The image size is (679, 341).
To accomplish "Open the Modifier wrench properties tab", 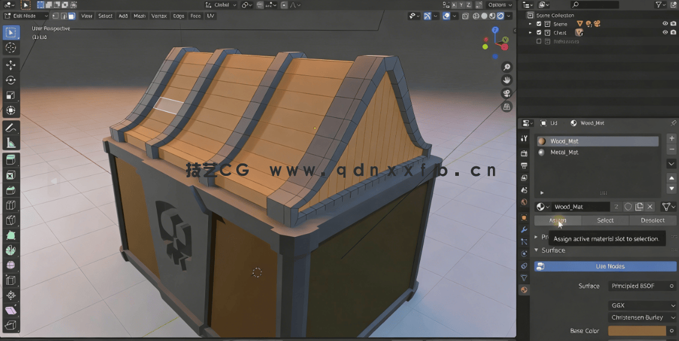I will (x=524, y=230).
